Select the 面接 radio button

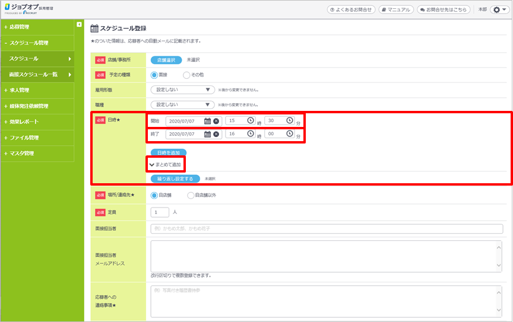coord(154,75)
